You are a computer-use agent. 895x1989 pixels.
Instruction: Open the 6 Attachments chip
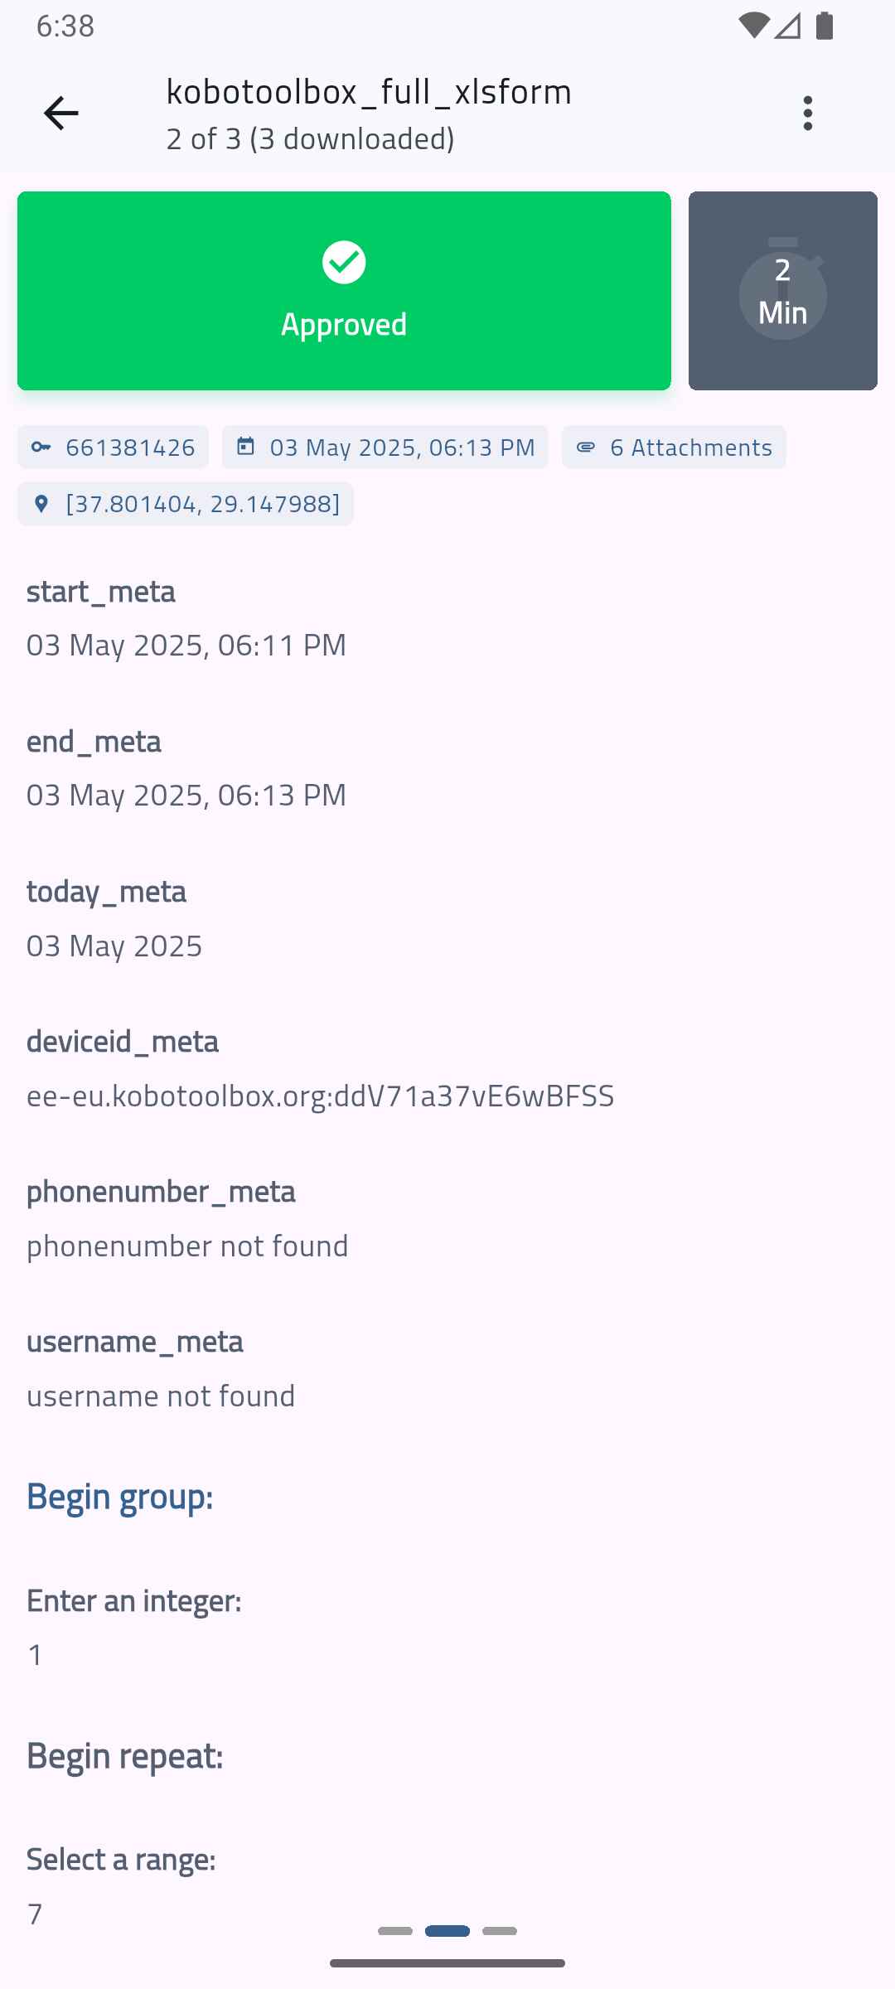[674, 448]
